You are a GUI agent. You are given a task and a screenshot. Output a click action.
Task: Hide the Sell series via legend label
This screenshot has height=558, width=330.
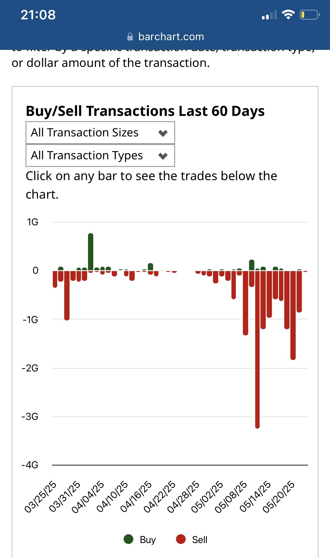point(199,540)
